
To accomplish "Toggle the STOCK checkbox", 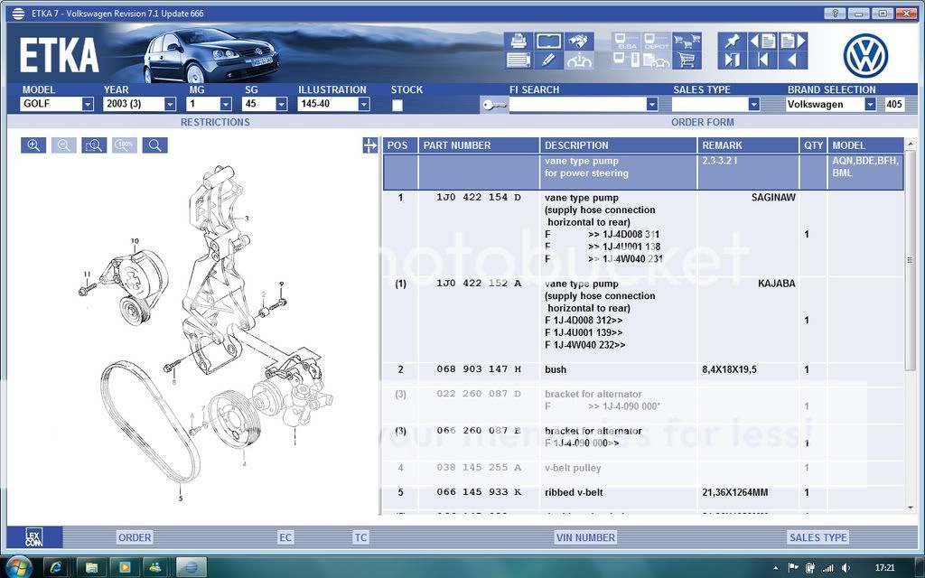I will point(397,105).
